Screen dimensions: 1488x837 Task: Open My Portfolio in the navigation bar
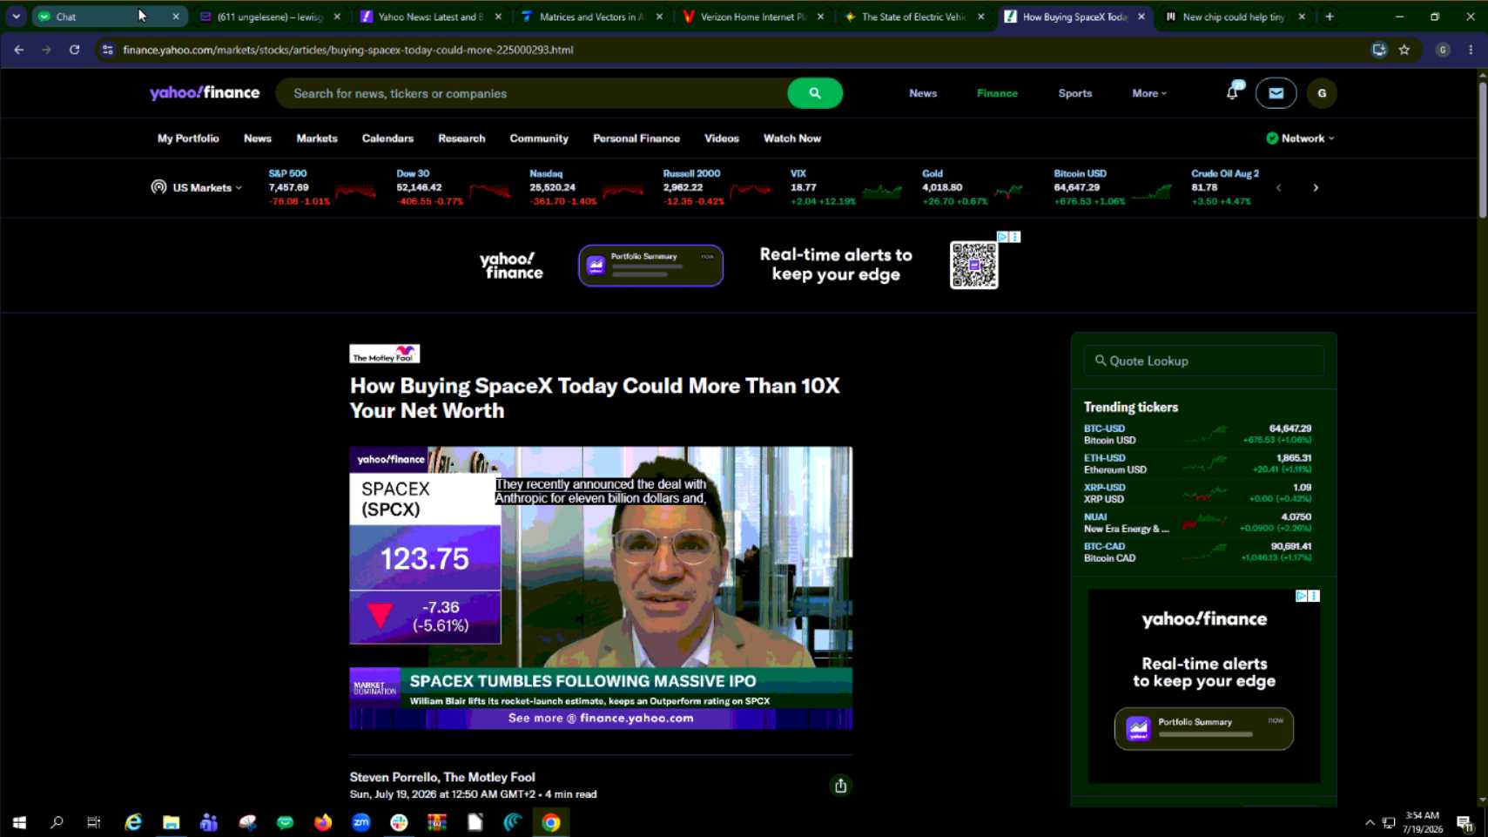188,138
